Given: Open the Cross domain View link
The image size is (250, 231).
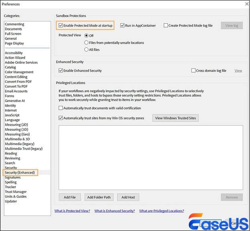Looking at the screenshot, I should coord(238,71).
